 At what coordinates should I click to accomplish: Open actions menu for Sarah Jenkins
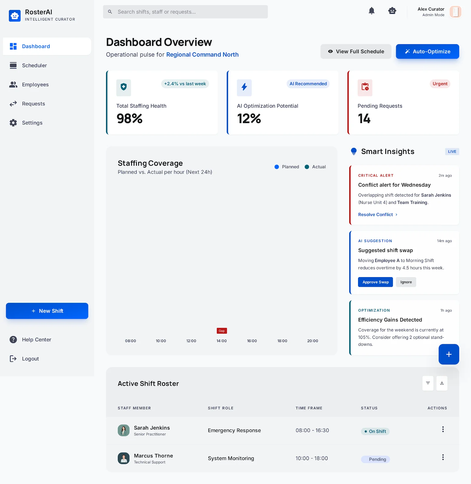[443, 429]
